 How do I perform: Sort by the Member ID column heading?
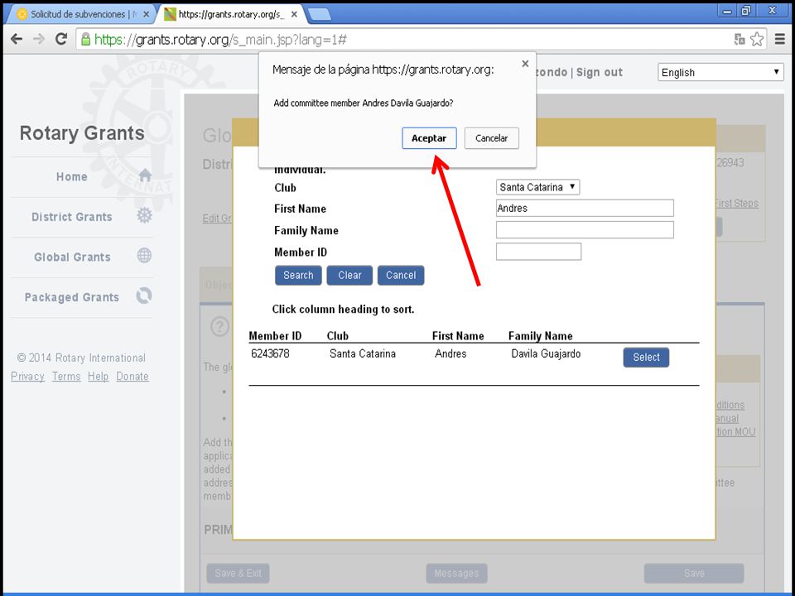(x=275, y=336)
